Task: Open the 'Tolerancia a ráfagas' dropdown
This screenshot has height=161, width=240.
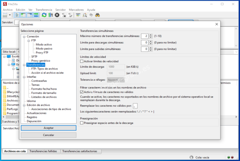Action: (116, 80)
